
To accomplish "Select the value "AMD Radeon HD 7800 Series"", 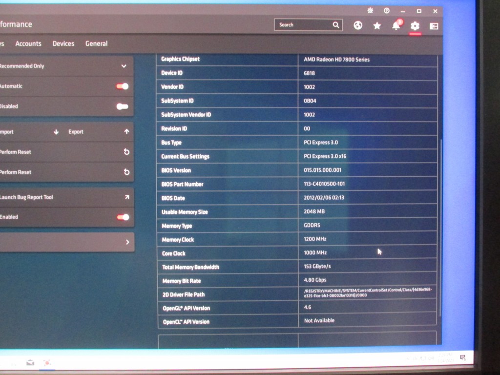I will click(x=336, y=60).
